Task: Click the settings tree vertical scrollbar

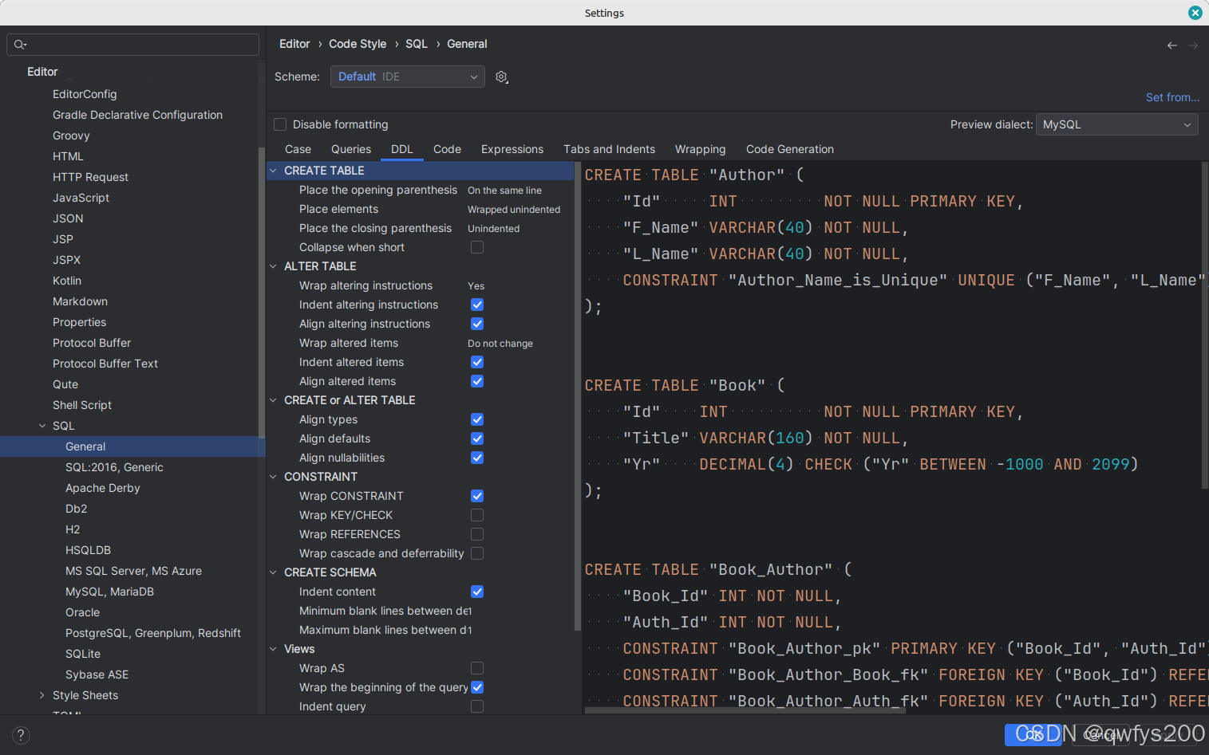Action: [262, 292]
